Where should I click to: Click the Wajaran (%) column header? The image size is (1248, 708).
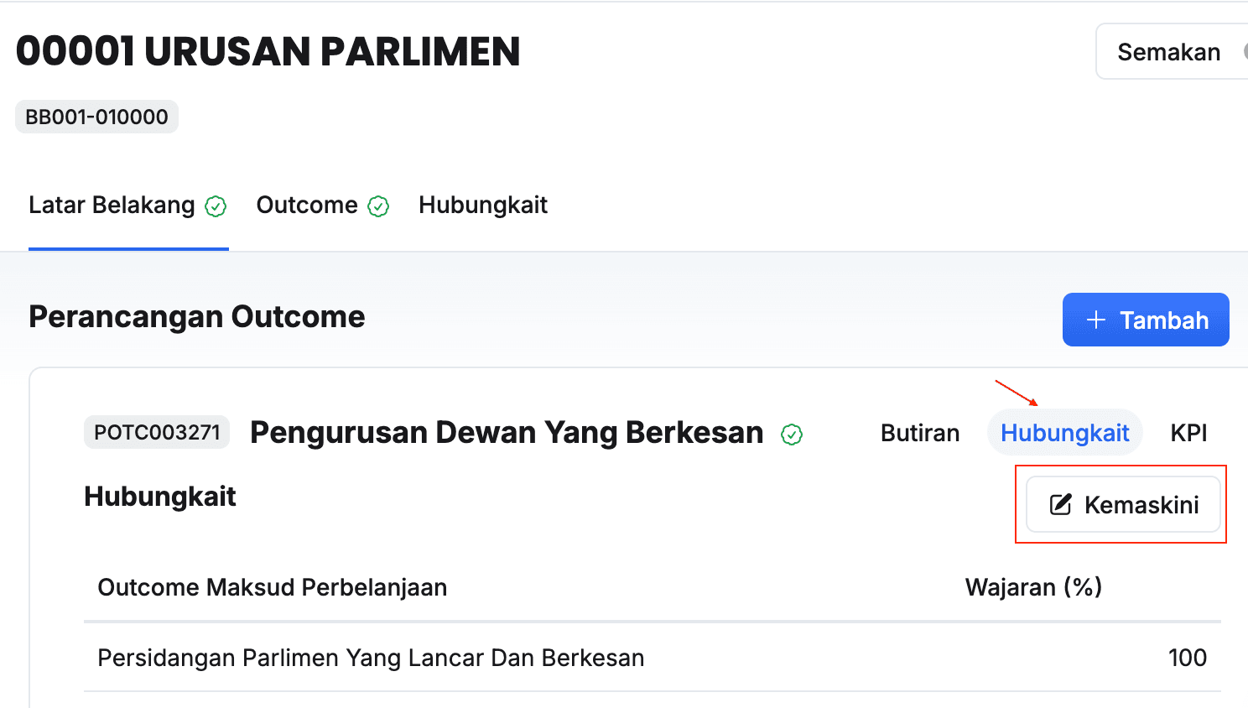click(1033, 587)
